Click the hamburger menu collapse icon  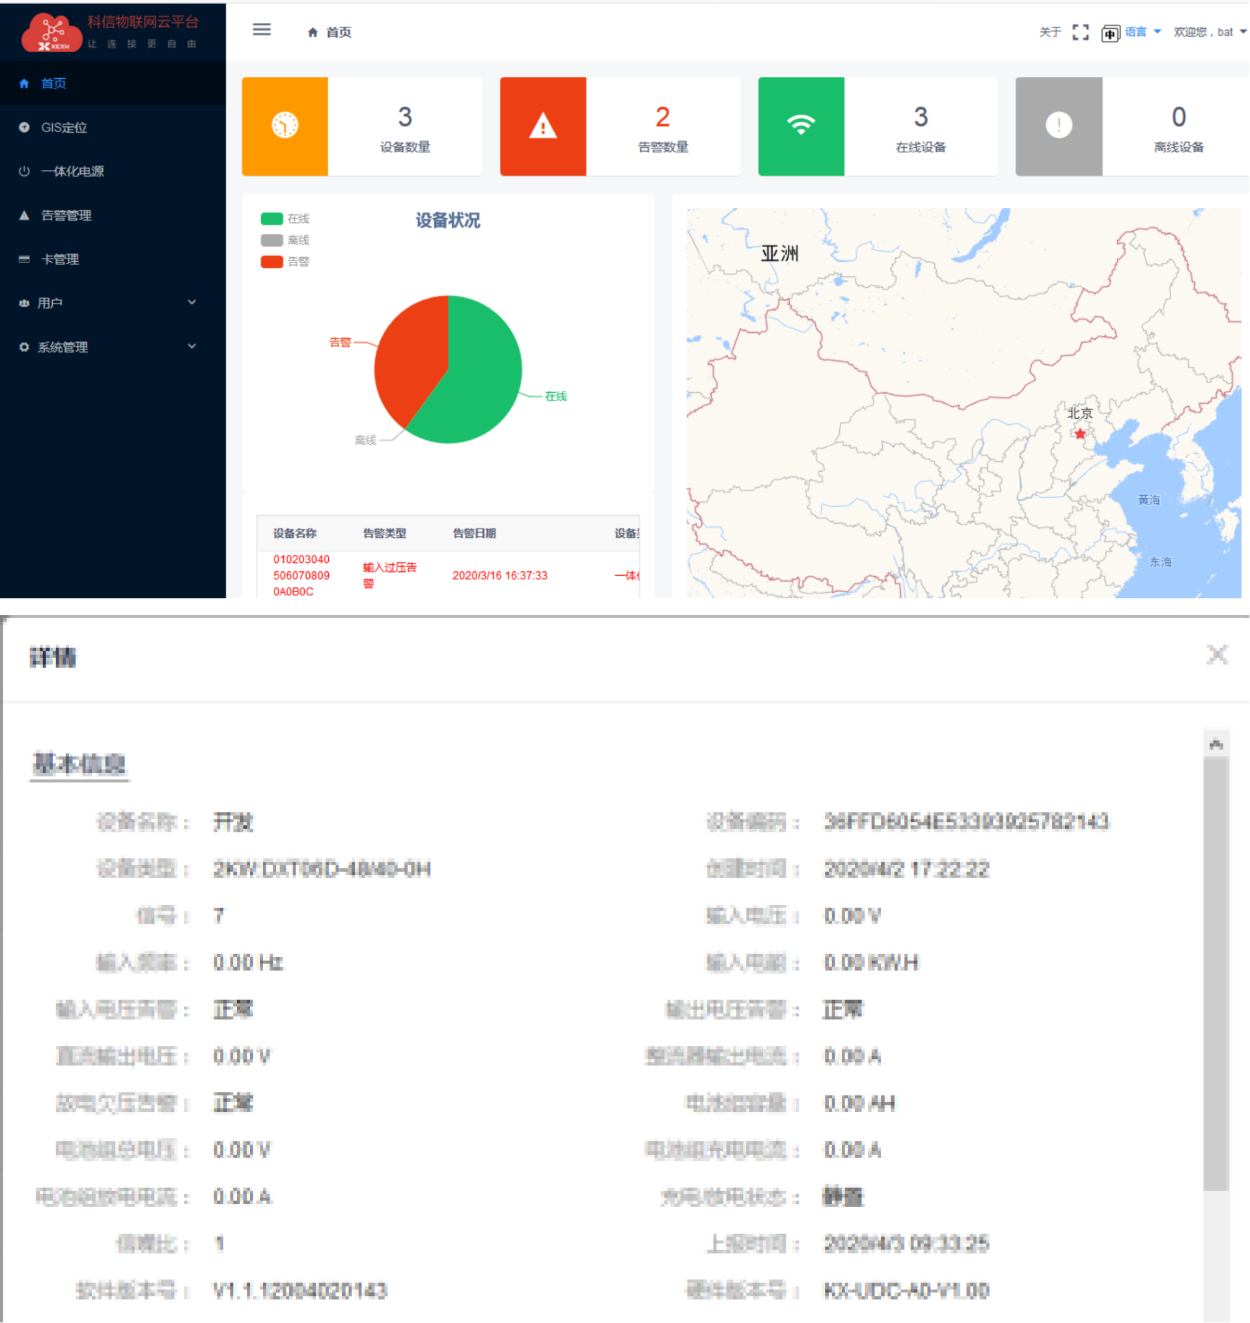[x=261, y=29]
